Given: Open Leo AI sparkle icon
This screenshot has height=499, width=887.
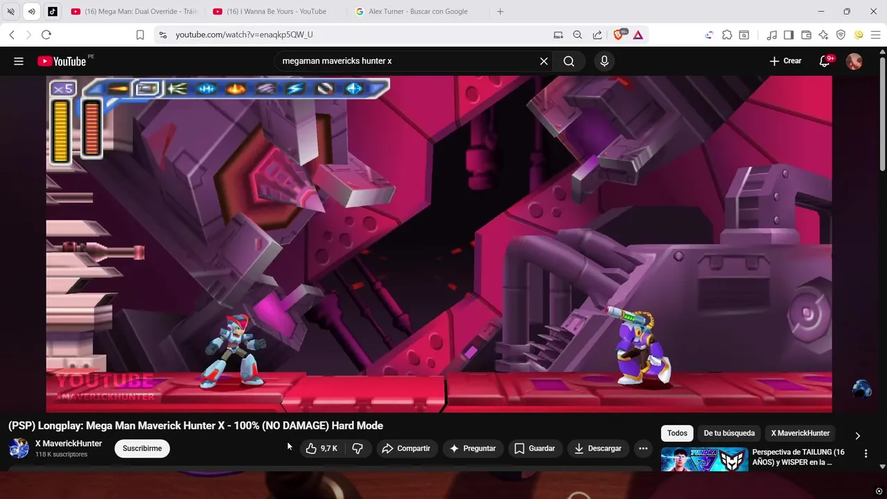Looking at the screenshot, I should point(823,35).
